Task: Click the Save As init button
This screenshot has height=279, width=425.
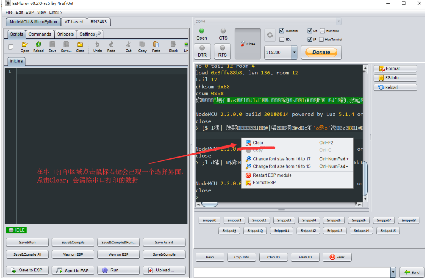Action: pos(164,242)
